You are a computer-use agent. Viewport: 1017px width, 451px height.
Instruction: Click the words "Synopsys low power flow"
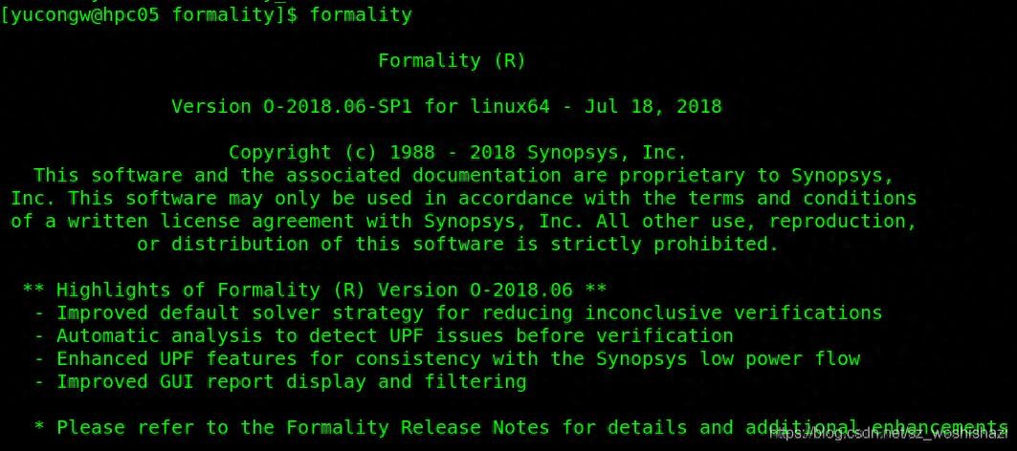click(728, 359)
